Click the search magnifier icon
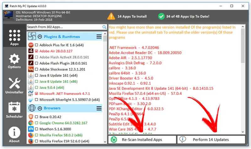The image size is (251, 149). [104, 27]
